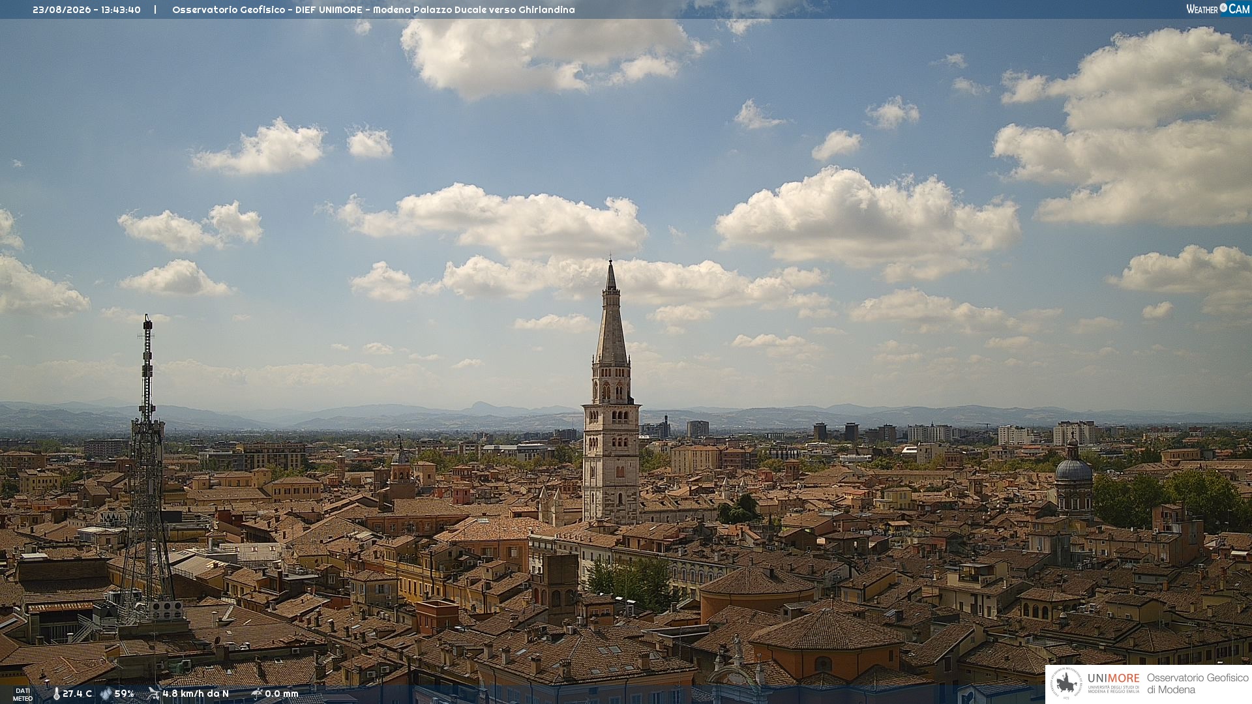This screenshot has width=1252, height=704.
Task: Click the 27.4 C temperature reading
Action: 77,694
